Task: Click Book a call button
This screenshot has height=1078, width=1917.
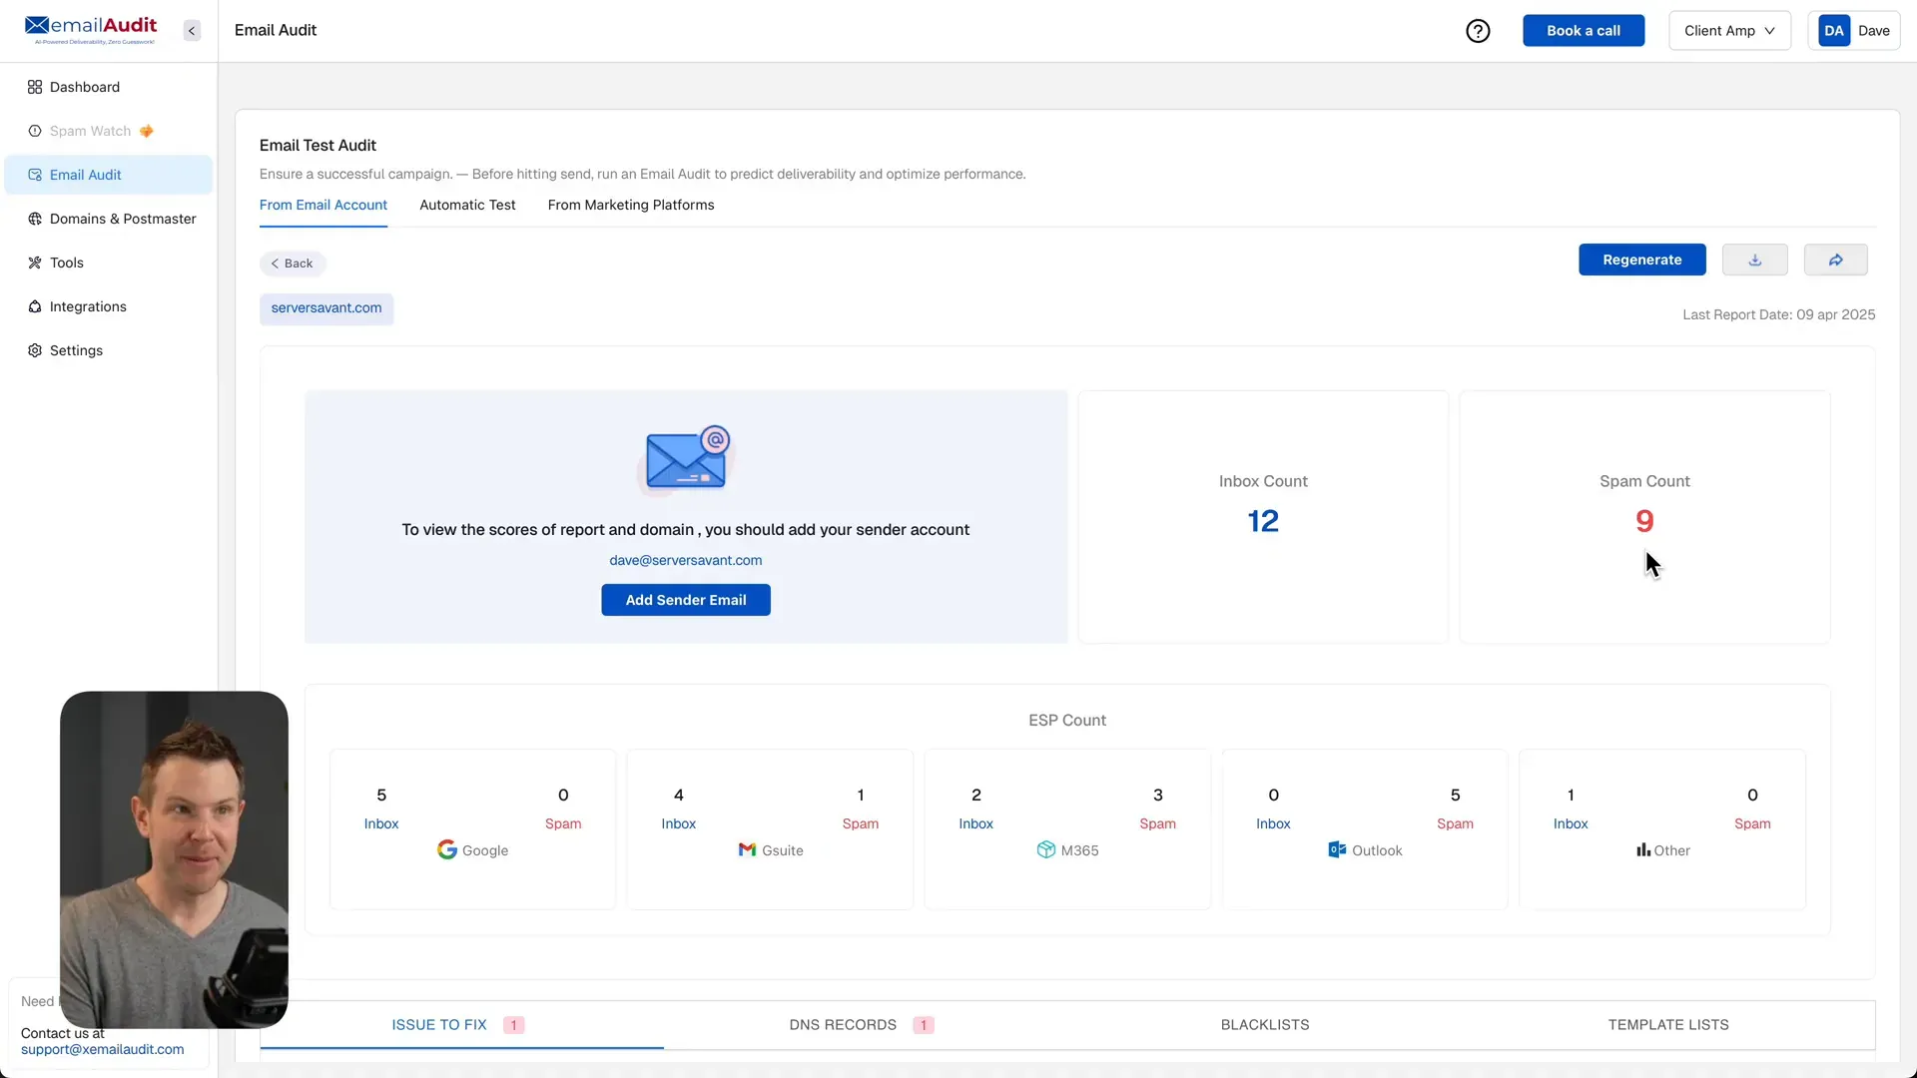Action: 1584,31
